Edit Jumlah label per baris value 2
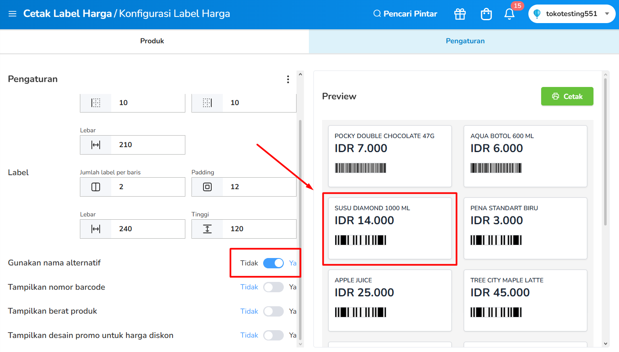This screenshot has width=619, height=352. coord(133,187)
